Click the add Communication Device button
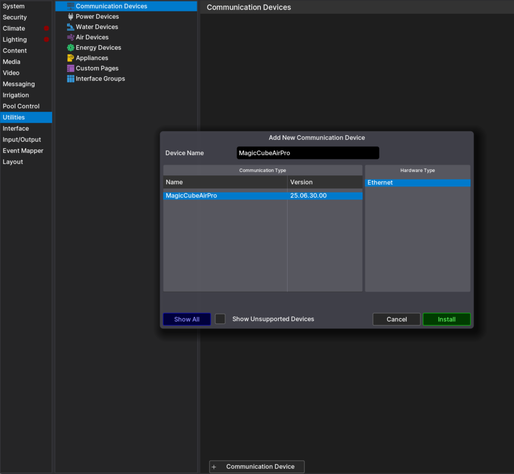 [257, 467]
